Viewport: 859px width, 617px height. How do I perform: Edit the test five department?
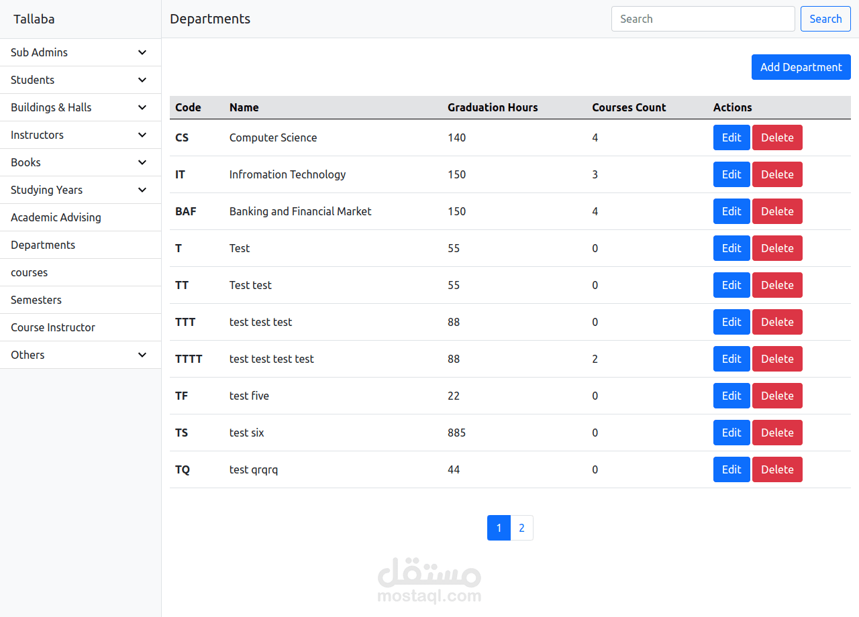[731, 396]
